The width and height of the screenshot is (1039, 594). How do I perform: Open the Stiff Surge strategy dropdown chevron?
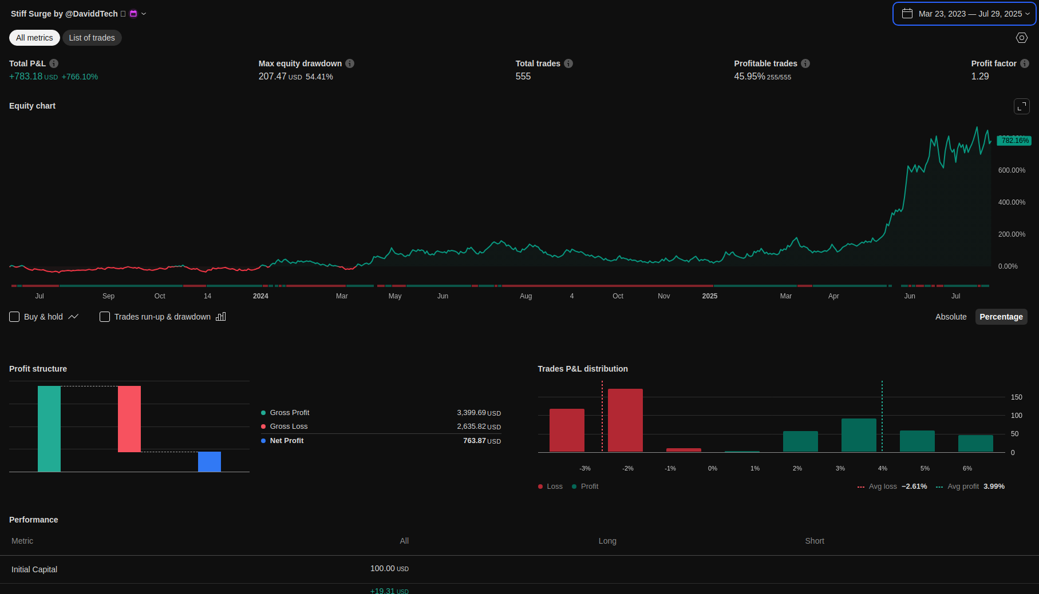[144, 14]
